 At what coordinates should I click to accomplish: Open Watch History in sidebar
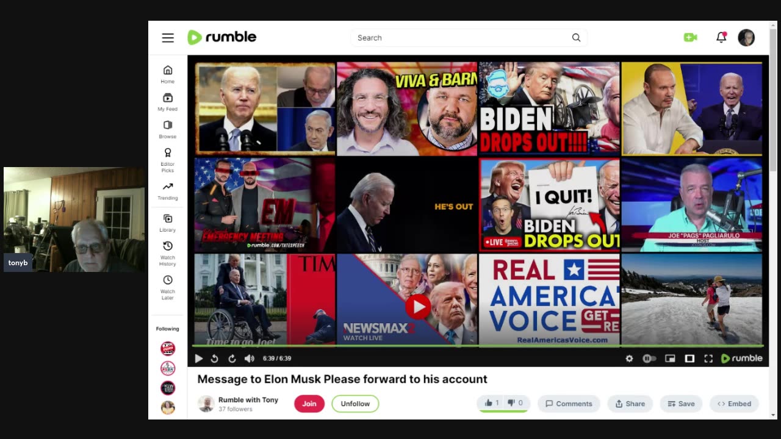tap(168, 253)
